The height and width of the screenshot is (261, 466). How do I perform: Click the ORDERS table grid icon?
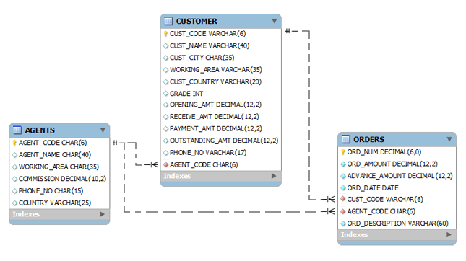point(345,139)
